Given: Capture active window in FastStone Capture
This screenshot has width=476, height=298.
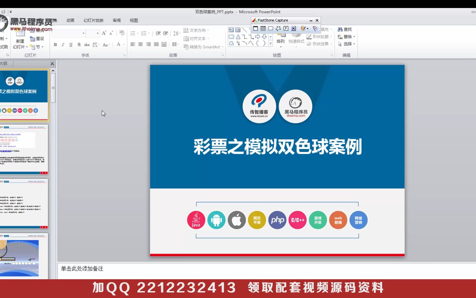Looking at the screenshot, I should coord(255,28).
